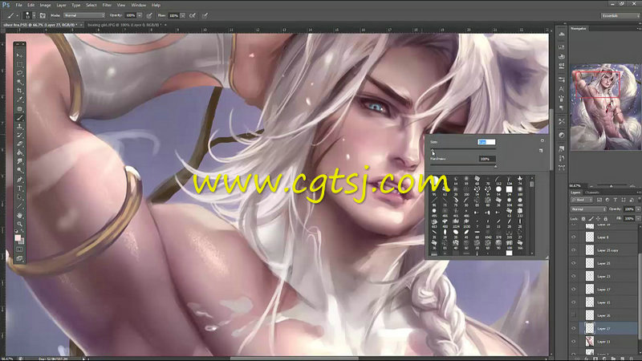Toggle visibility eye of Layer 23

(x=574, y=276)
